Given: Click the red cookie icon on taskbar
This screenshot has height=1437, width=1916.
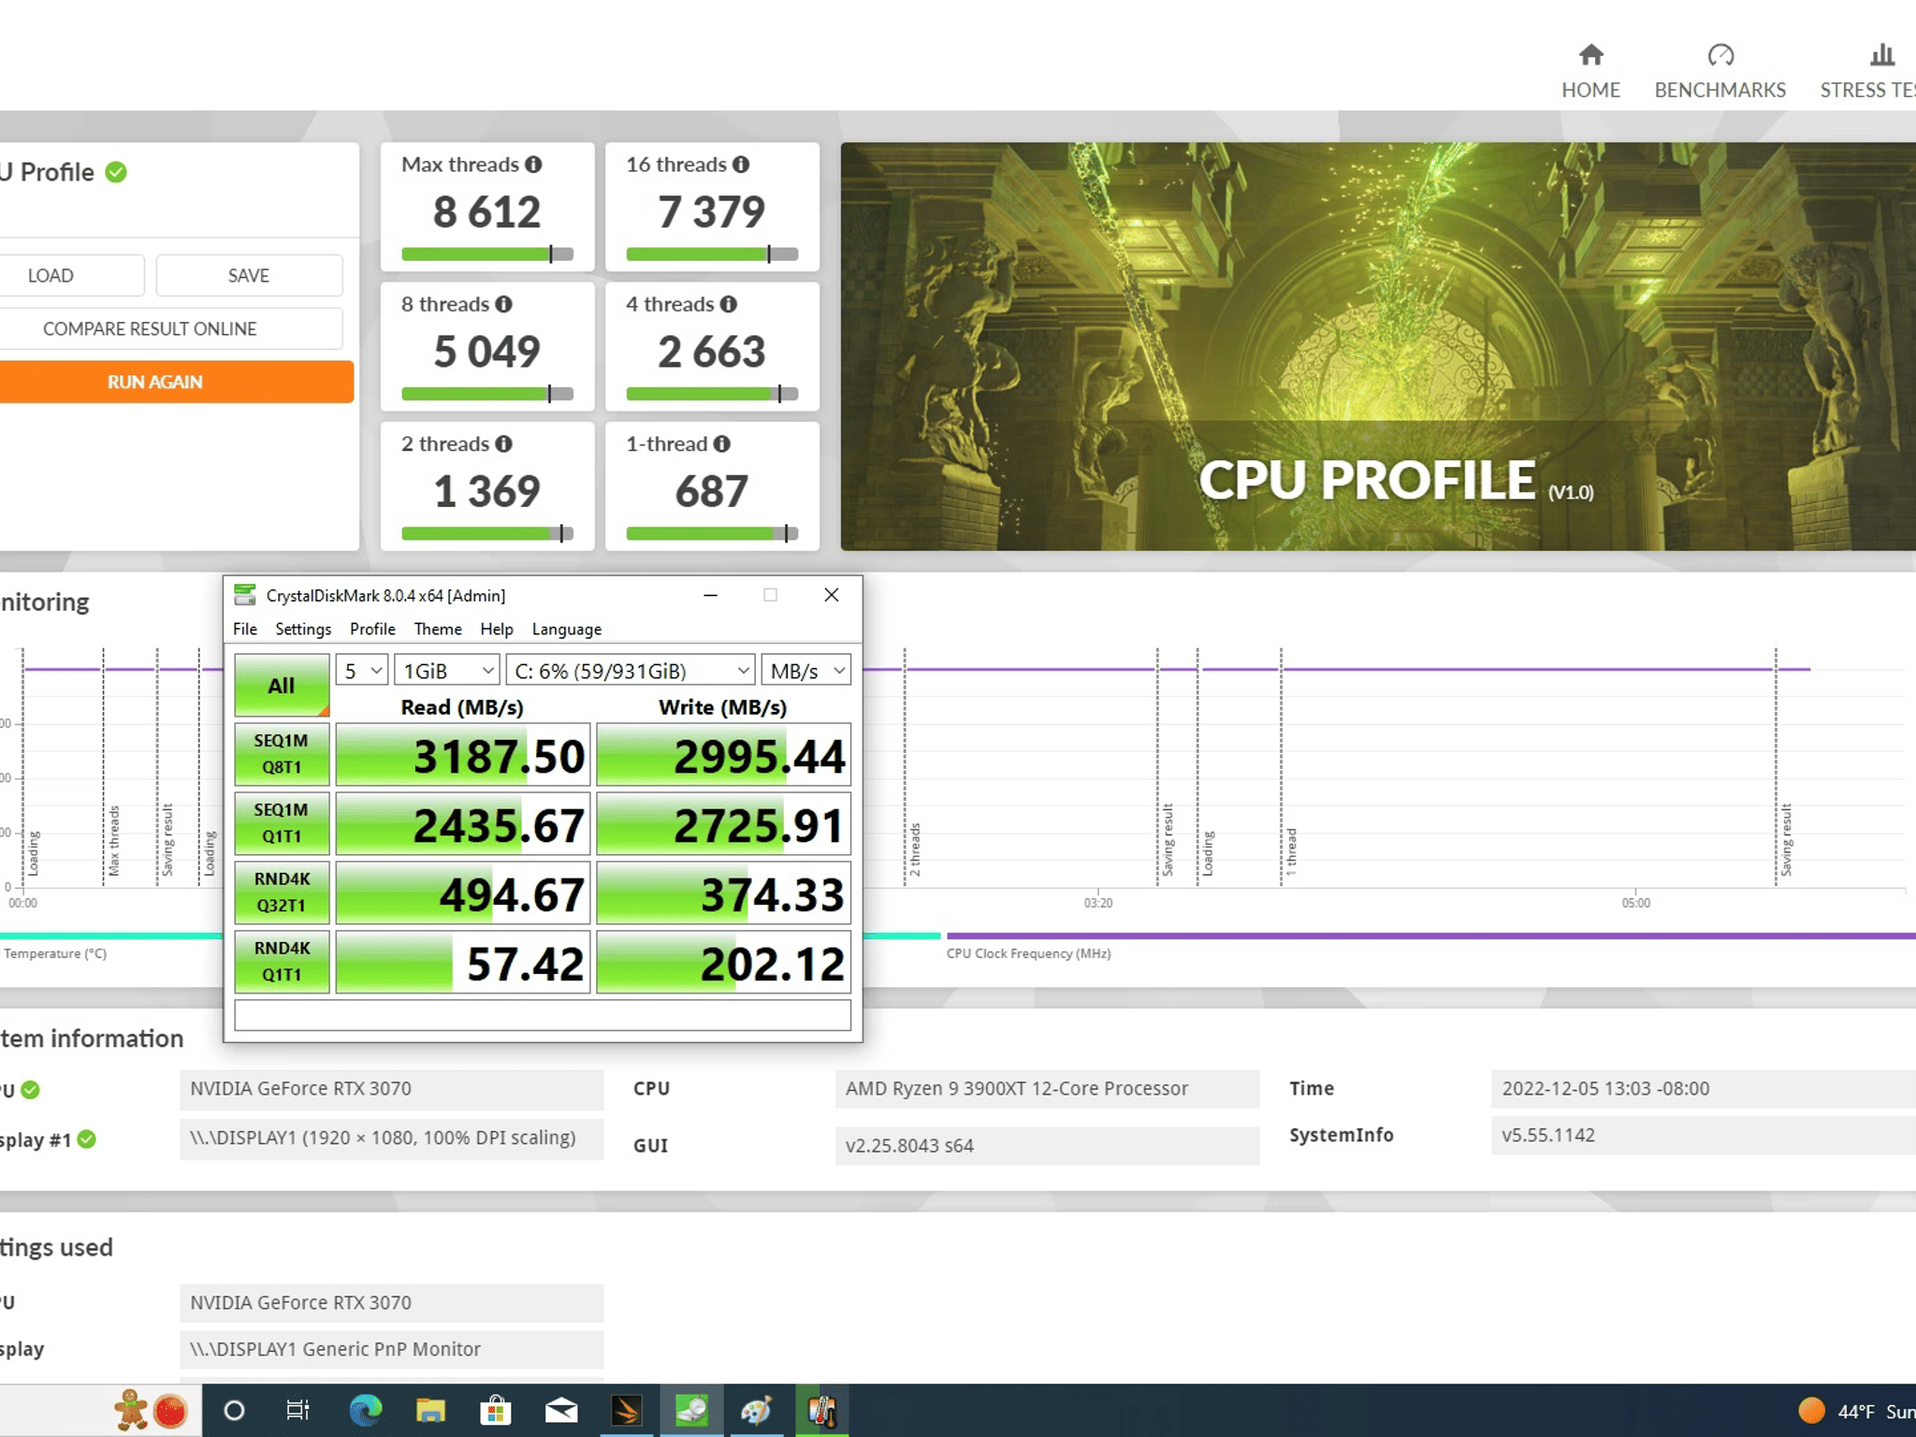Looking at the screenshot, I should [170, 1411].
